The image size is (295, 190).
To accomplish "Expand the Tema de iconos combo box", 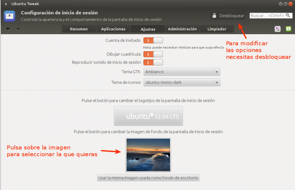I will (x=182, y=82).
